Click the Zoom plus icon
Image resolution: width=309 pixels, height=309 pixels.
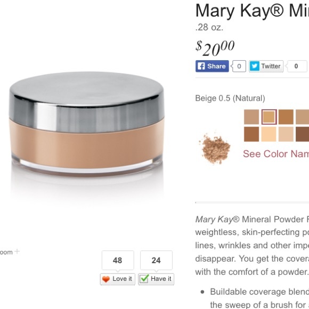(x=18, y=251)
